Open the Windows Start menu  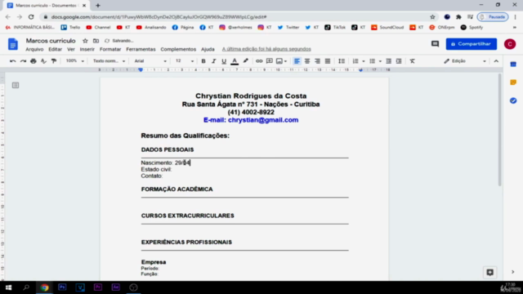[x=8, y=287]
